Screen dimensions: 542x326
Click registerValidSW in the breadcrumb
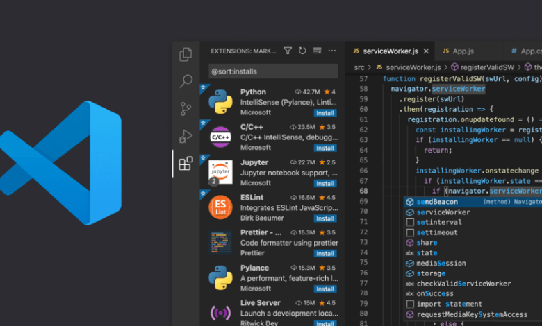click(x=487, y=67)
